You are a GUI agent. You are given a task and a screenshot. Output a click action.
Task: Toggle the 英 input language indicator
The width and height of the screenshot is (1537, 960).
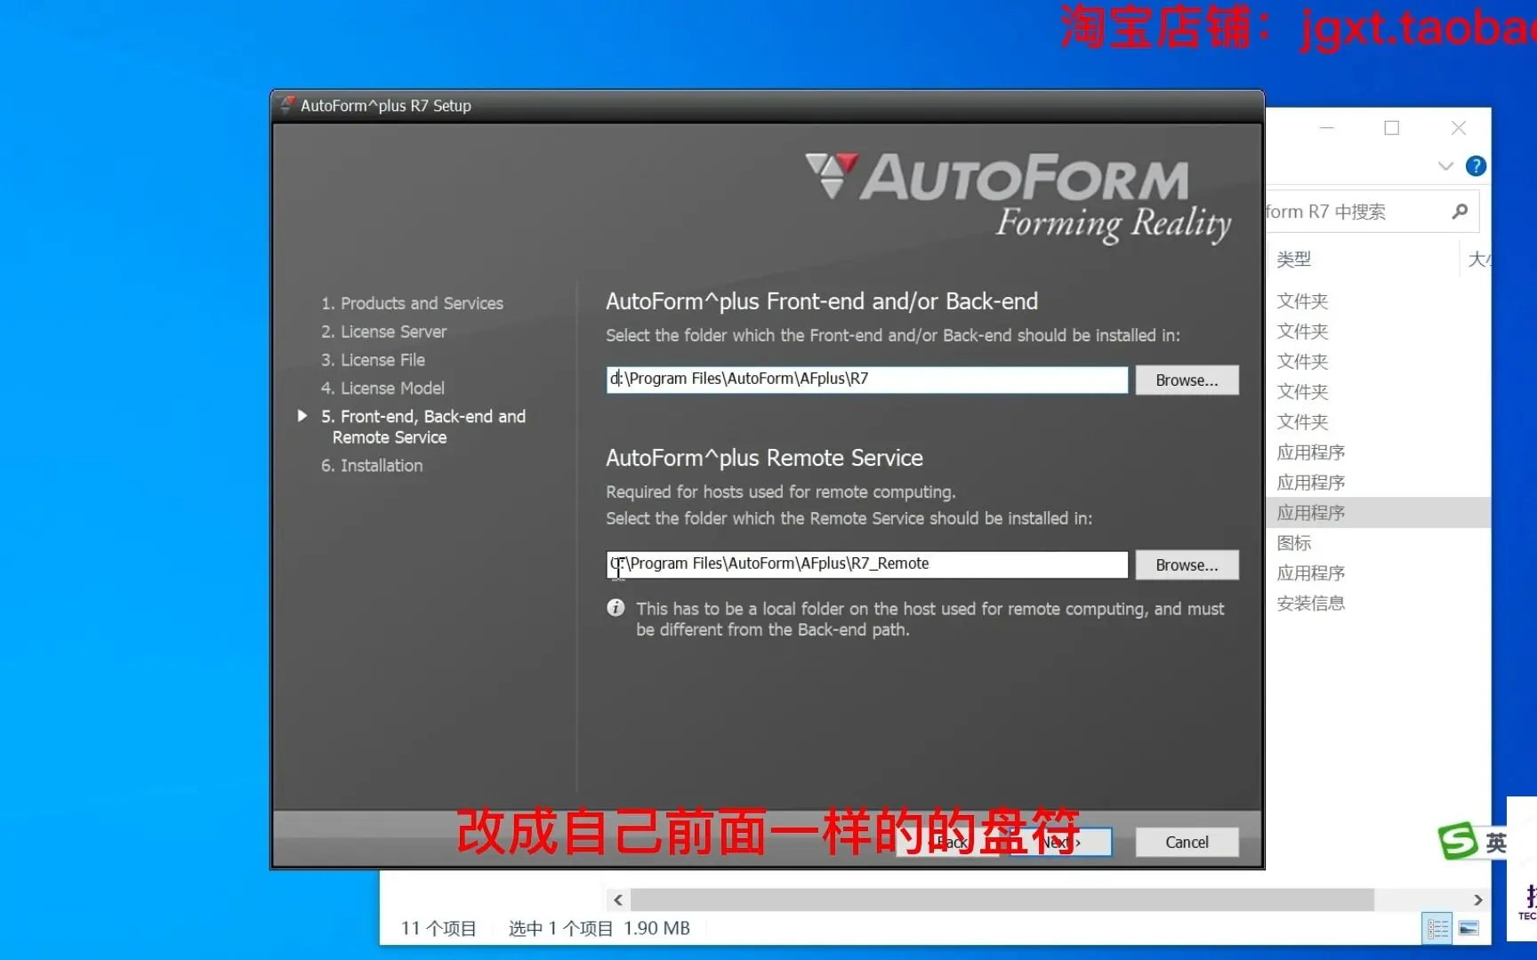point(1496,842)
